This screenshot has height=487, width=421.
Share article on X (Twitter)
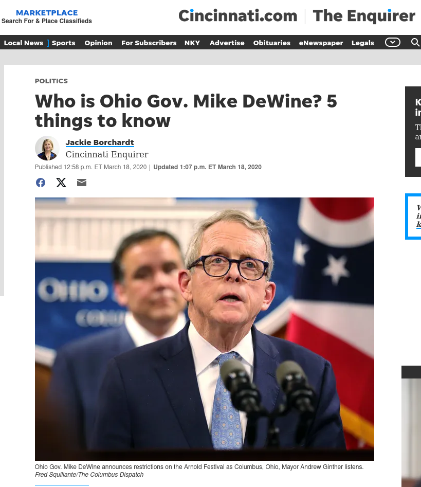point(61,183)
